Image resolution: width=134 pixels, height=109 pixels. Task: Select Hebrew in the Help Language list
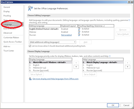coord(103,68)
